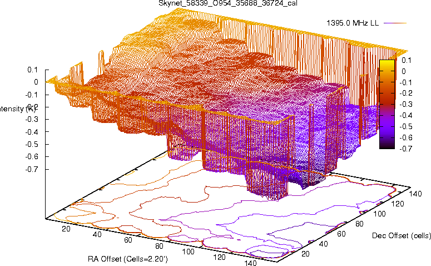Click the -0.1 label on the color bar
The image size is (431, 266).
tap(406, 82)
